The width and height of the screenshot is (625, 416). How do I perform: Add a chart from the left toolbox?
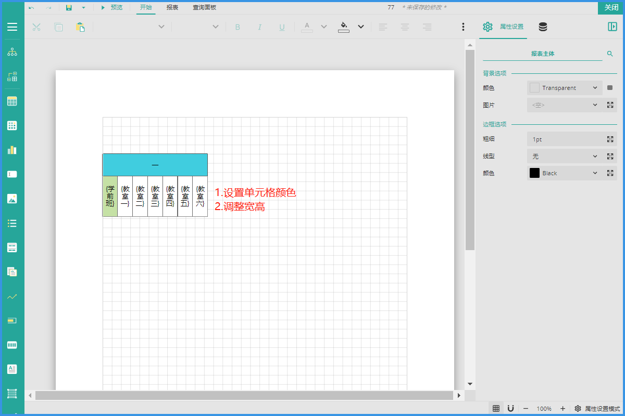[x=12, y=150]
